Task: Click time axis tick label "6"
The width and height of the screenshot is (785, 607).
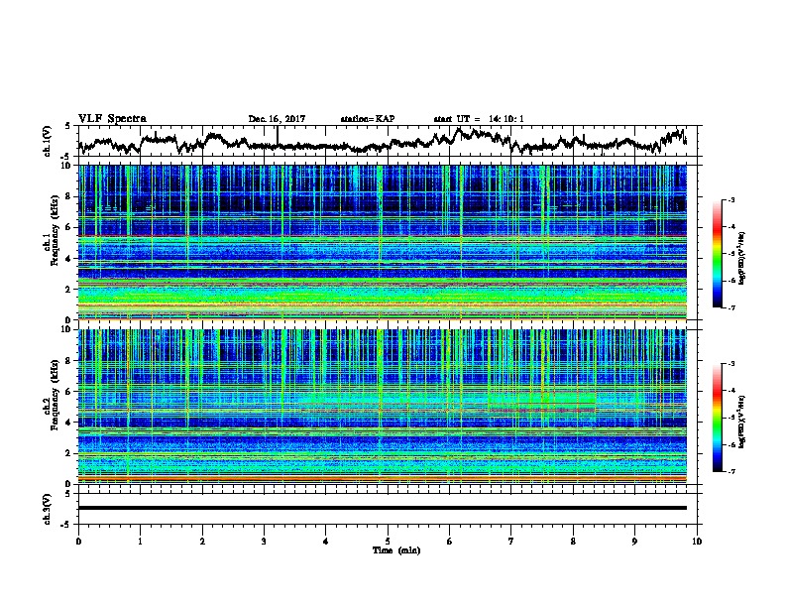Action: tap(449, 542)
